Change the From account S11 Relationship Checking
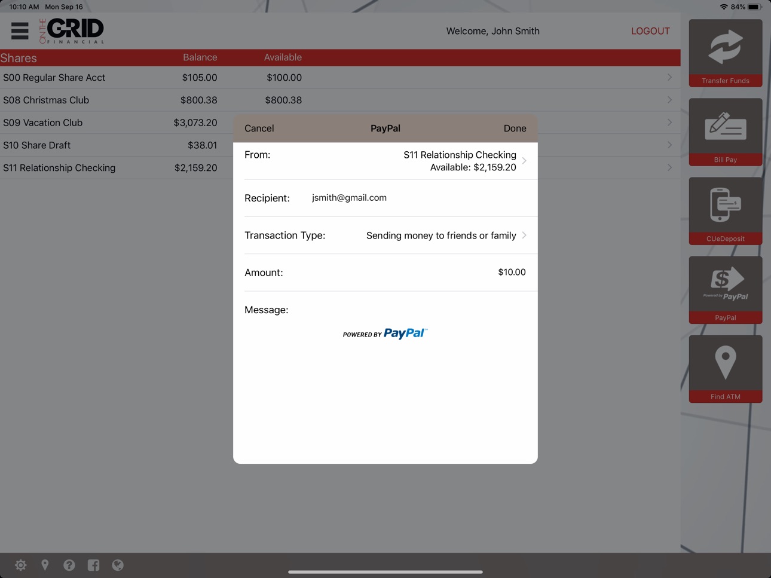Image resolution: width=771 pixels, height=578 pixels. point(385,161)
